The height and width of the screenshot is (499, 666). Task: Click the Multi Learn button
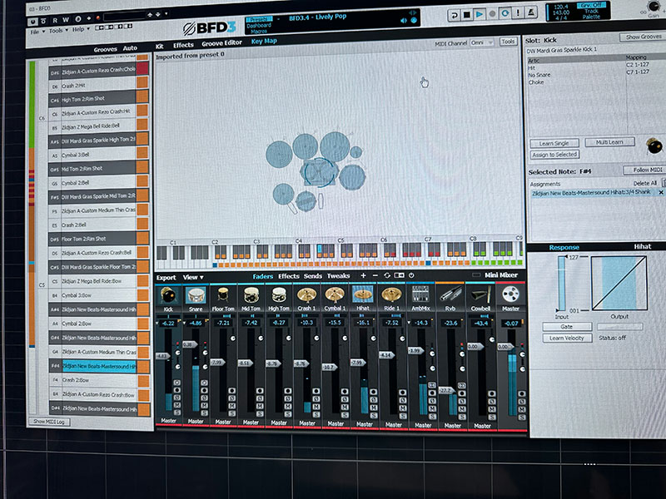(x=609, y=142)
